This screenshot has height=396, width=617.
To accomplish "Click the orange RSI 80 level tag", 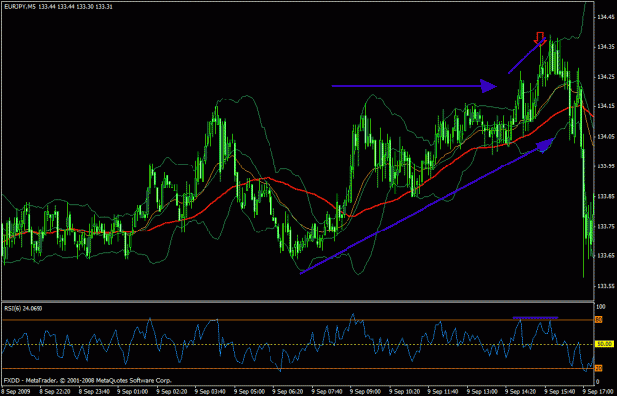I will point(598,320).
